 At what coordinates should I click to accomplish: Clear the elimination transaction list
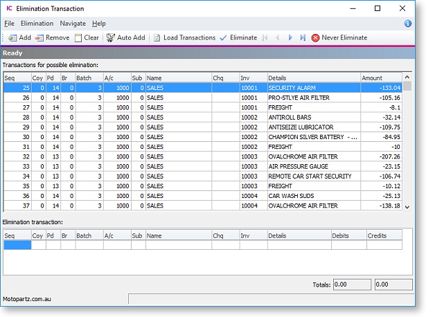pyautogui.click(x=87, y=37)
